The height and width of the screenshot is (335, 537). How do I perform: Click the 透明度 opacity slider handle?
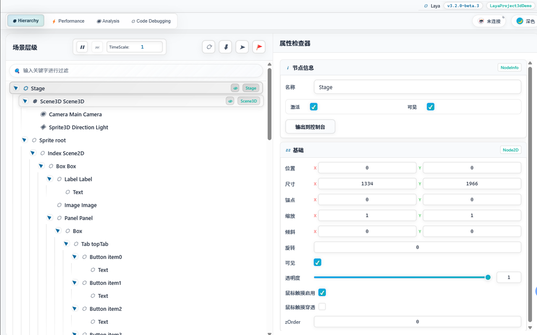coord(488,277)
